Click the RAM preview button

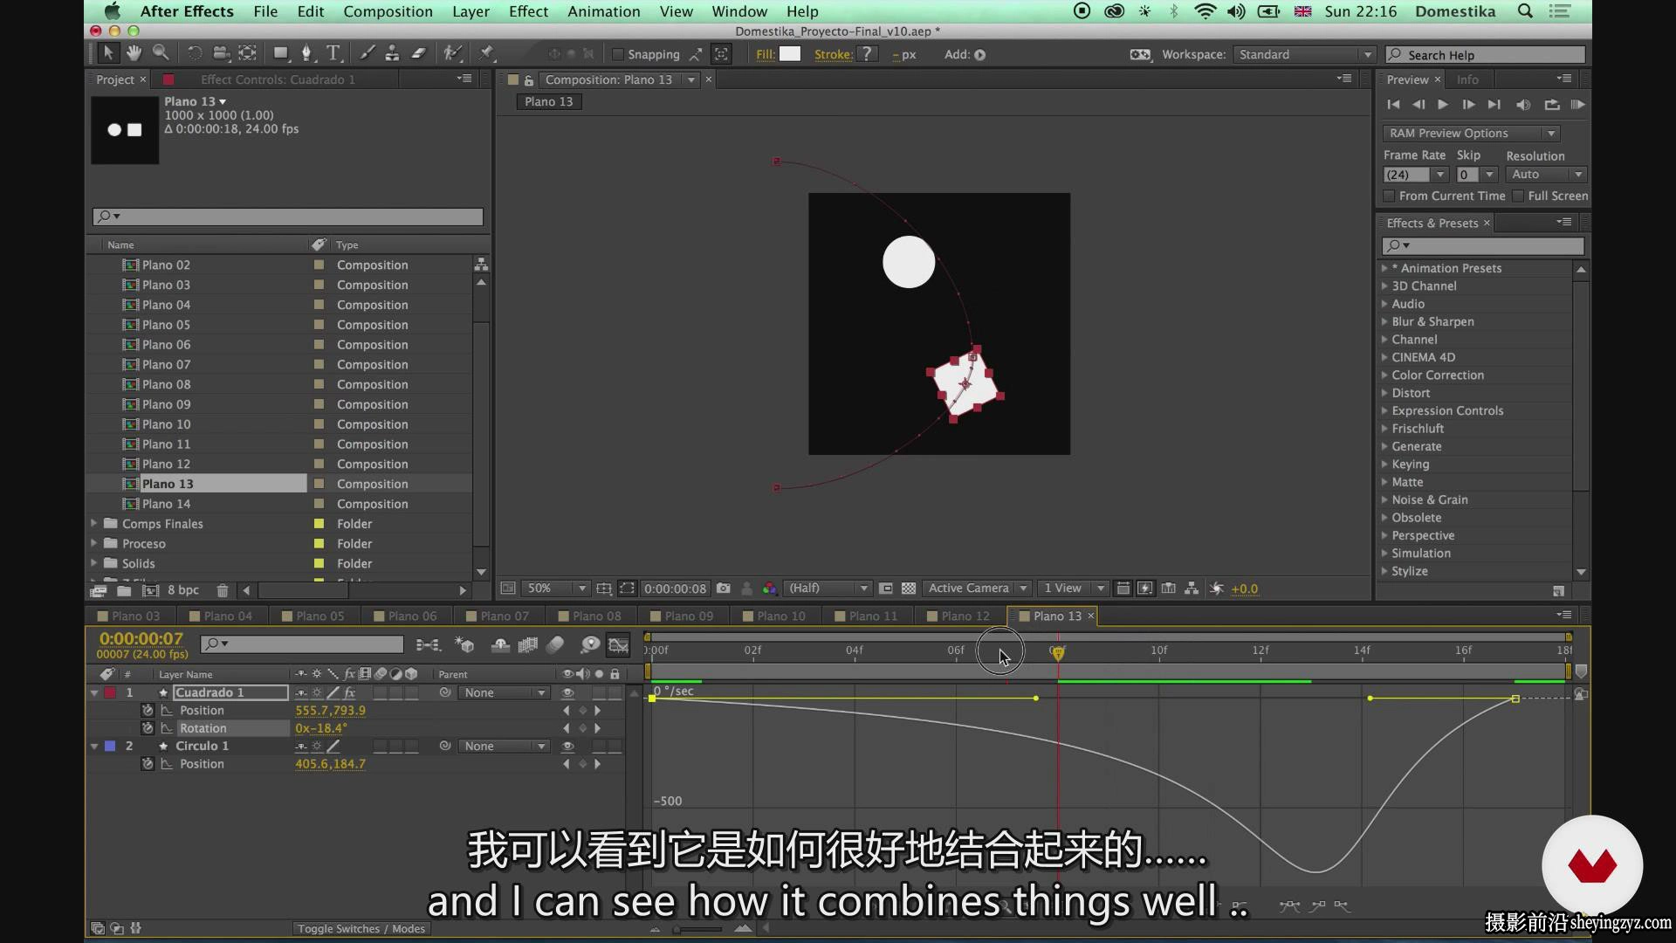click(1577, 105)
